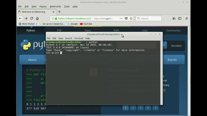Image resolution: width=207 pixels, height=116 pixels.
Task: Select Community tab on site navigation
Action: click(173, 31)
